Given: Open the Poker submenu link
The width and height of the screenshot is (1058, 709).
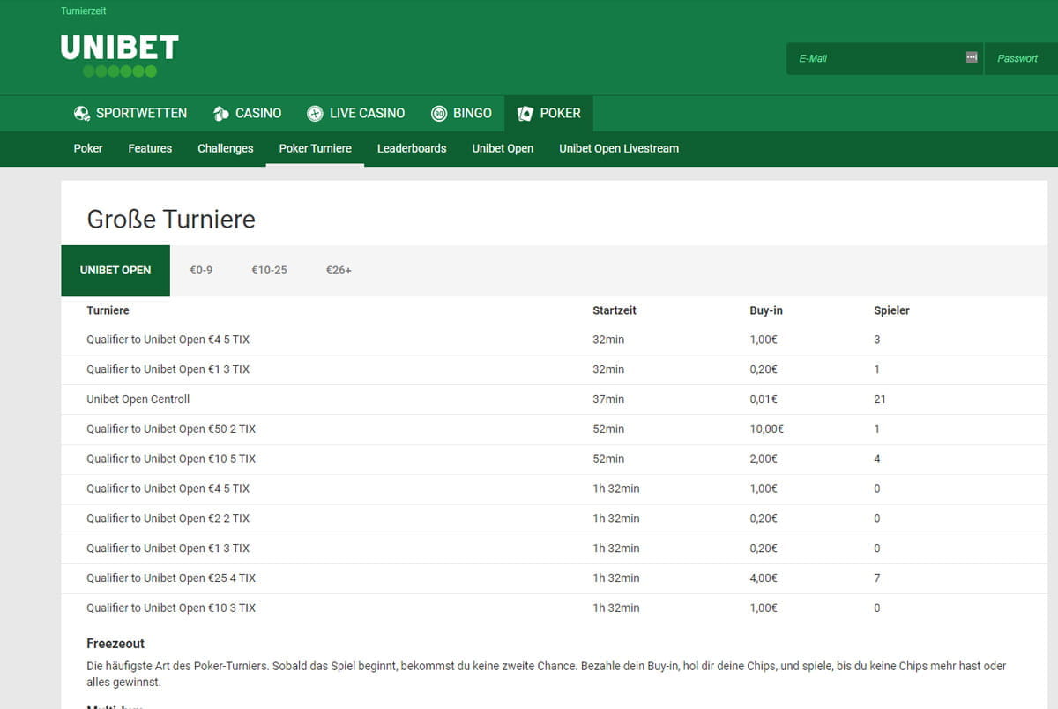Looking at the screenshot, I should [88, 148].
